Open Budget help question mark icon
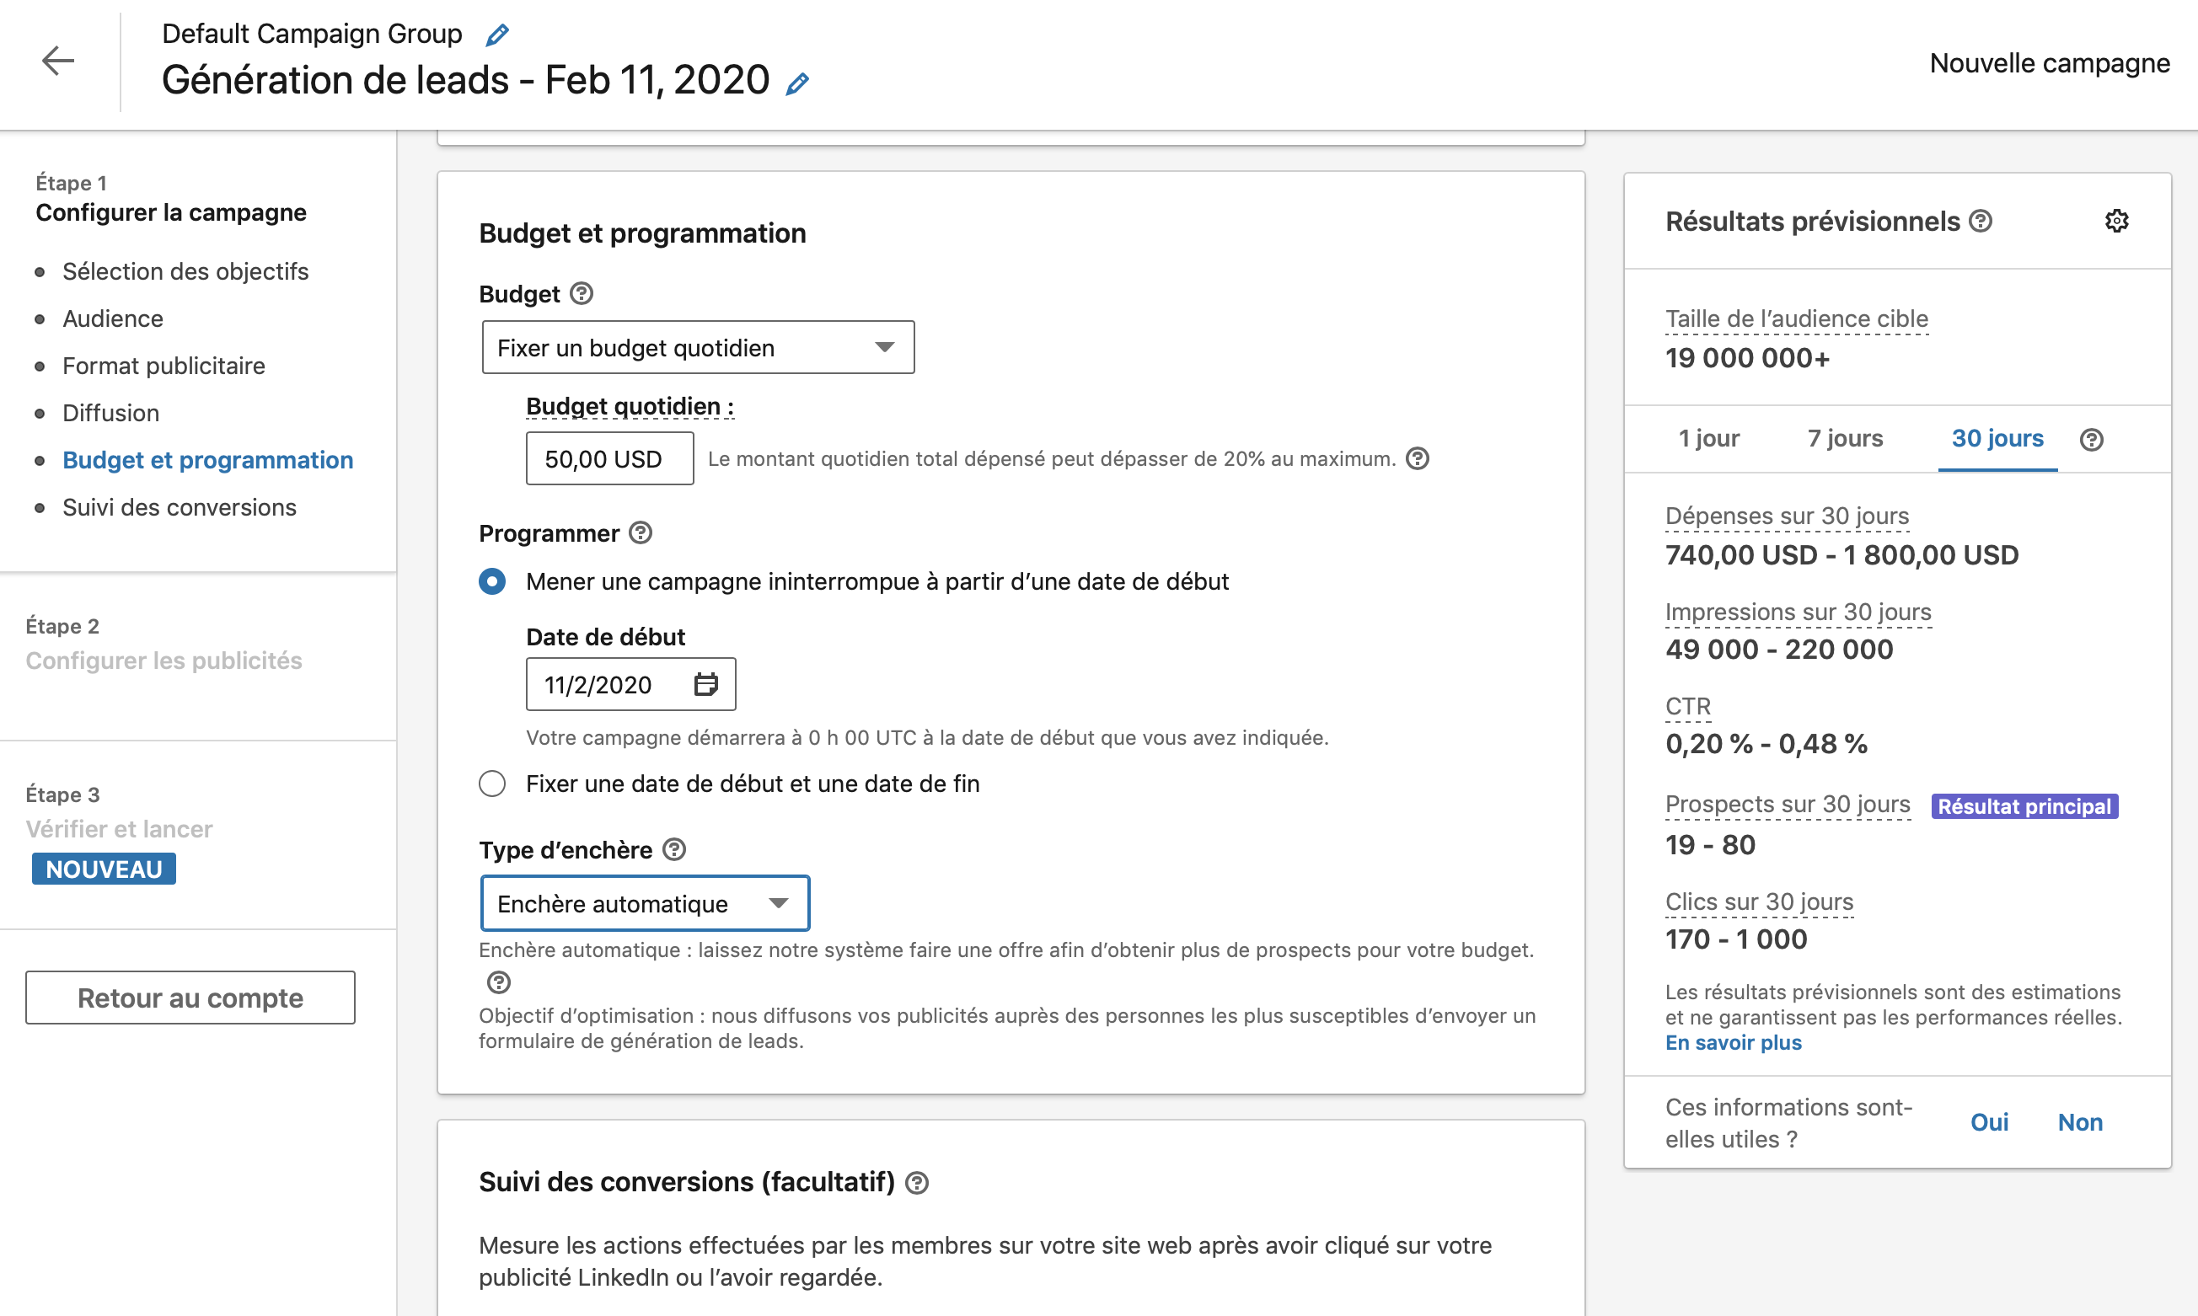Screen dimensions: 2198x1316 [581, 293]
